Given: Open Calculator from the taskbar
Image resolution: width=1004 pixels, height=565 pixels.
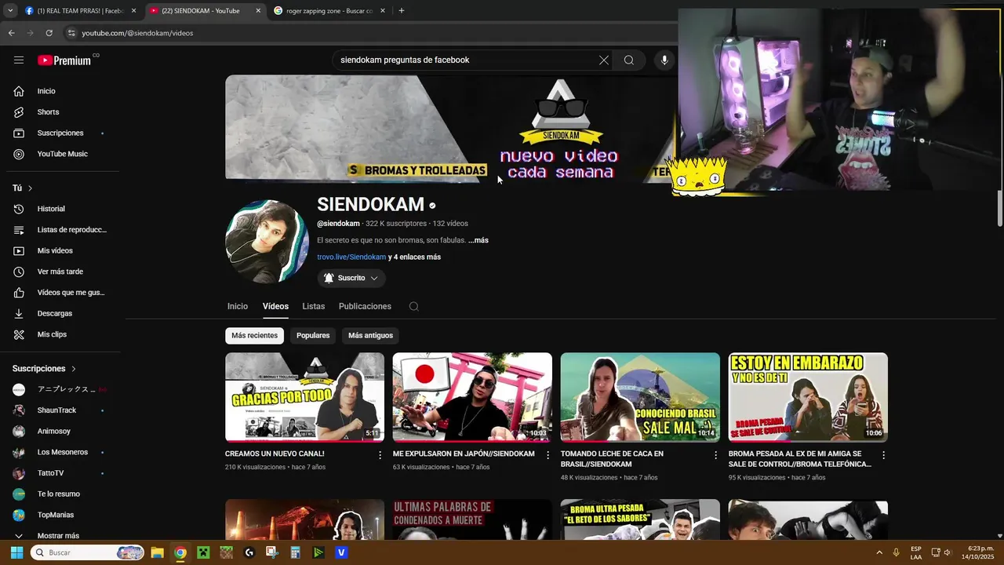Looking at the screenshot, I should click(296, 552).
